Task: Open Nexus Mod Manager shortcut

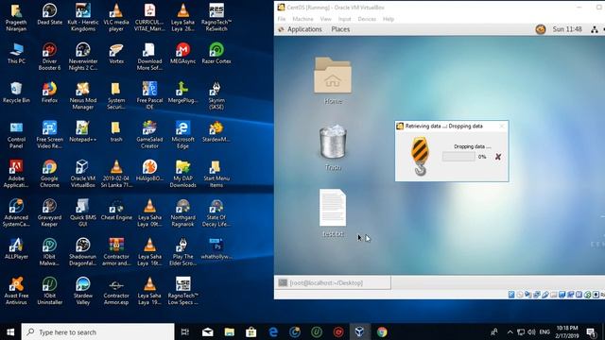Action: click(82, 95)
